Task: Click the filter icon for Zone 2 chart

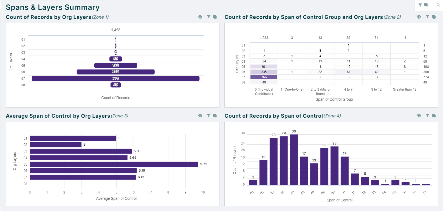Action: [x=427, y=17]
